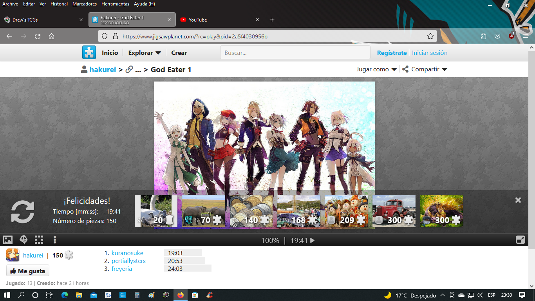Open the red truck 300-piece puzzle
The image size is (535, 301).
(394, 211)
